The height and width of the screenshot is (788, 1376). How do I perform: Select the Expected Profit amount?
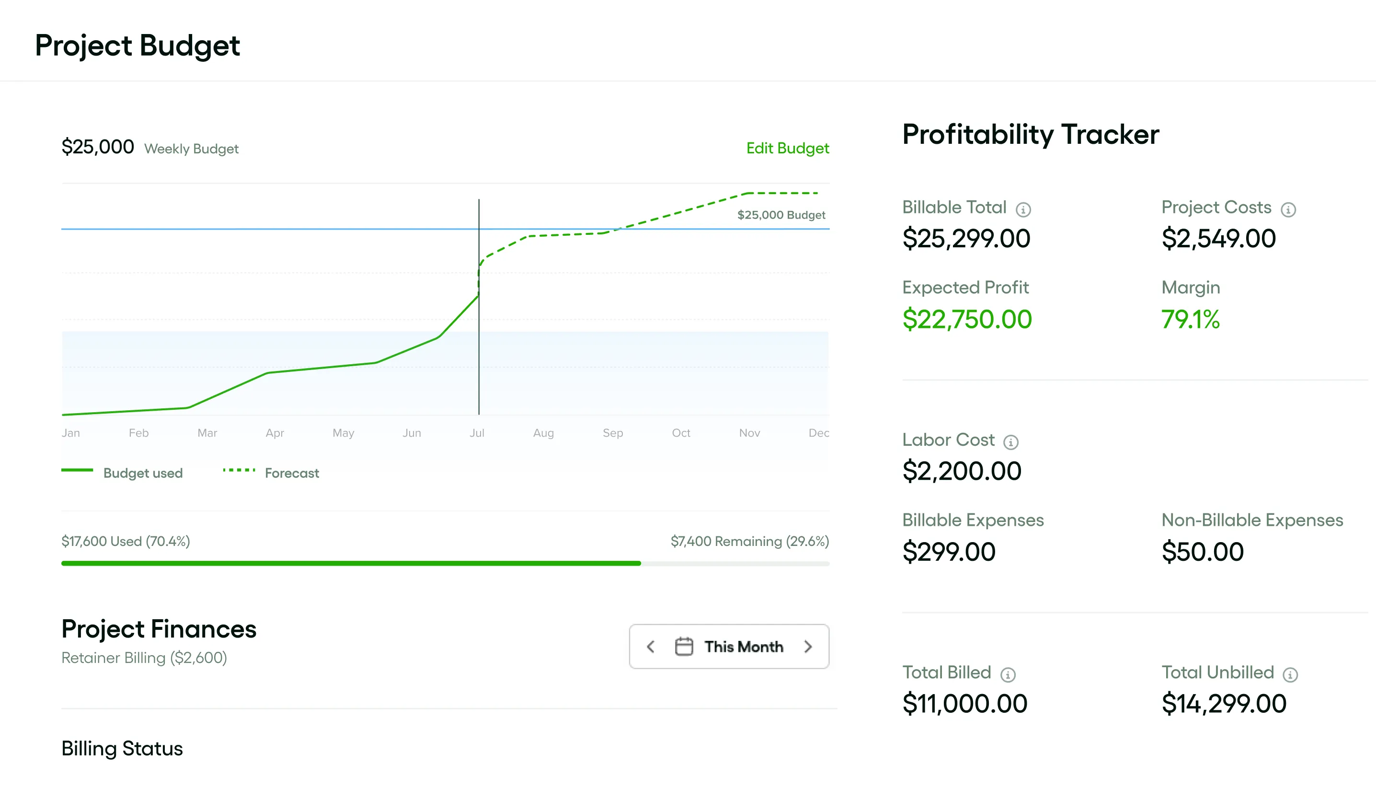coord(966,319)
